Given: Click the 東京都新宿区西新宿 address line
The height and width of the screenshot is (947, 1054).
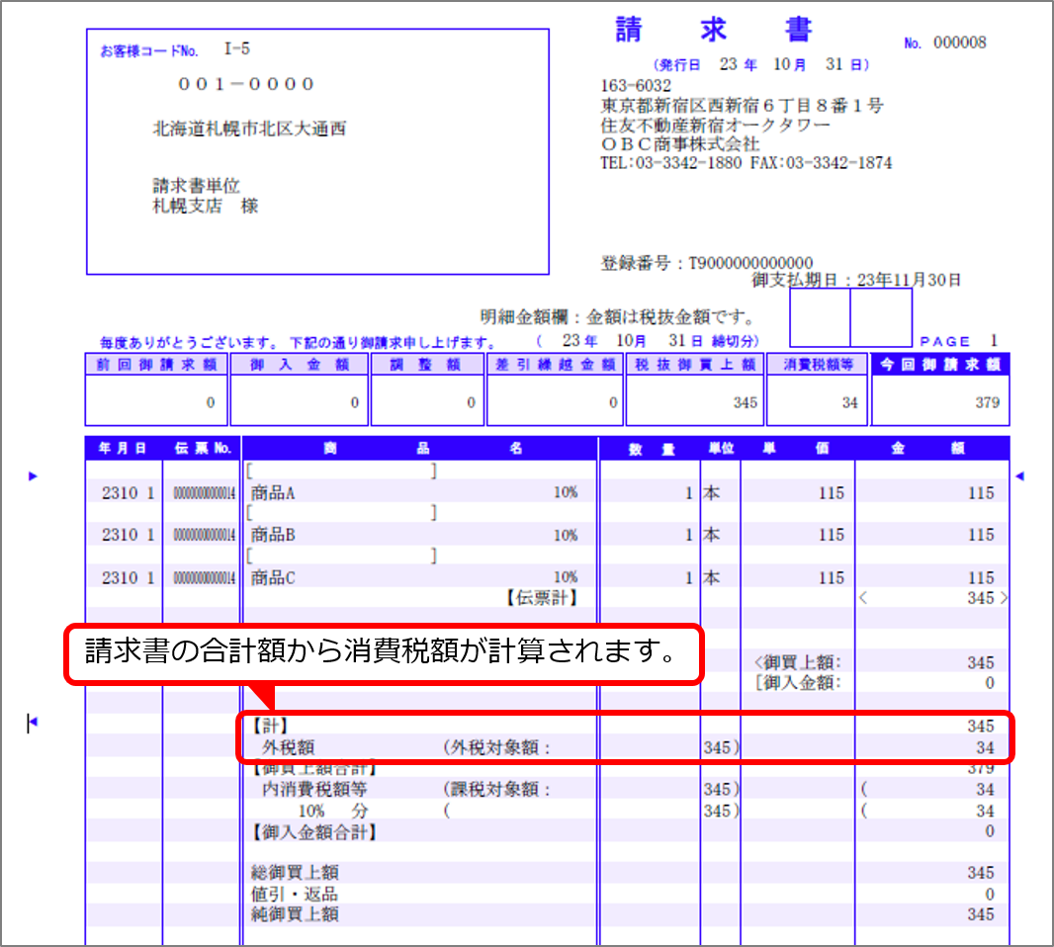Looking at the screenshot, I should (x=742, y=106).
